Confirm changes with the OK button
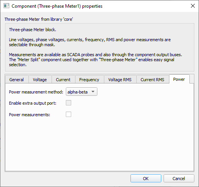Viewport: 199px width, 187px height. [146, 179]
